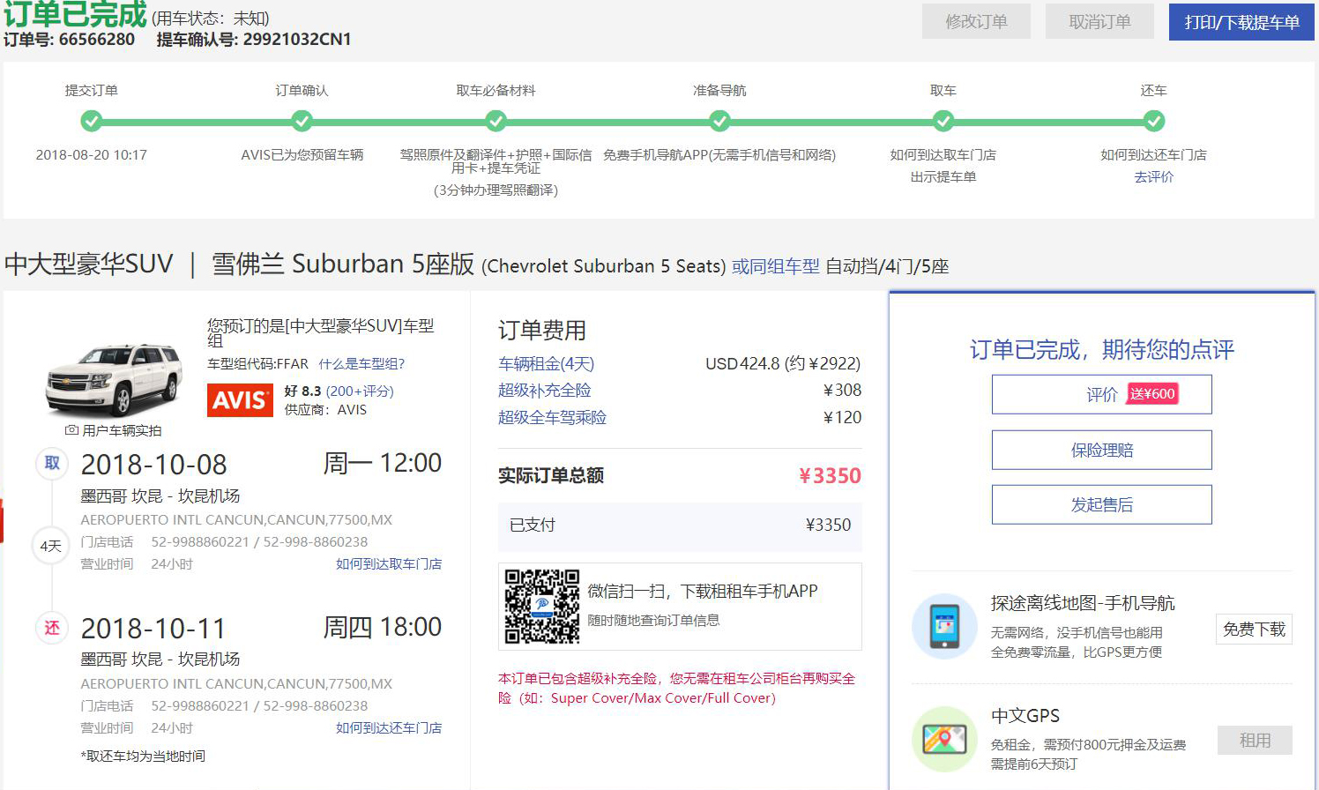Click the AVIS supplier logo
The width and height of the screenshot is (1319, 790).
[x=240, y=400]
